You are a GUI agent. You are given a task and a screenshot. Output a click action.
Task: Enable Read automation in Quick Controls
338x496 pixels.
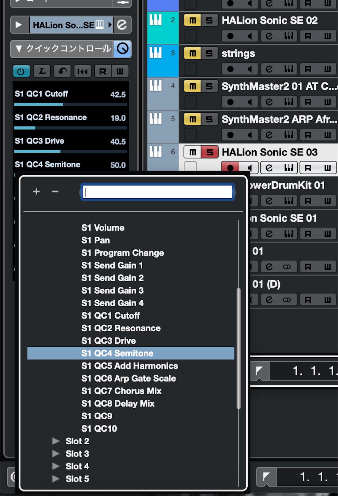(102, 71)
